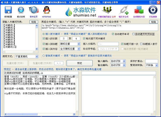Toggle 插入到标题 checkbox
This screenshot has height=117, width=161.
tap(44, 44)
